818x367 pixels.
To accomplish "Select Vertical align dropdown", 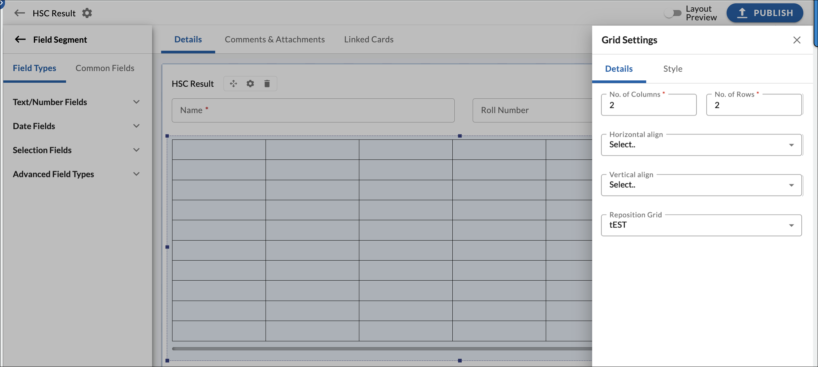I will click(x=701, y=185).
